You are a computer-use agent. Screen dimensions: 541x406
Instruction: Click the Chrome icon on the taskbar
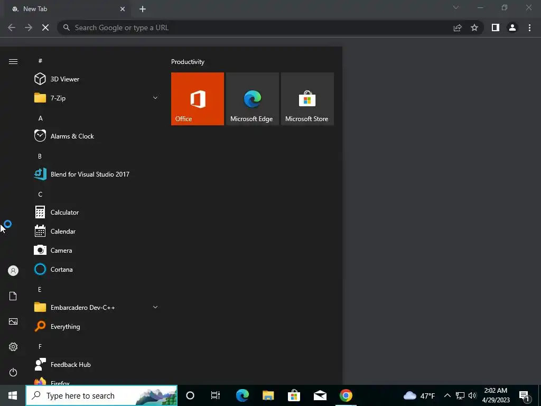(346, 395)
